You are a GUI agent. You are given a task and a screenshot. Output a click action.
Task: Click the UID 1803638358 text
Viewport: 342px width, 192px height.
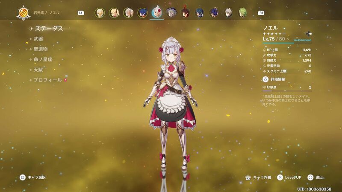pos(314,189)
